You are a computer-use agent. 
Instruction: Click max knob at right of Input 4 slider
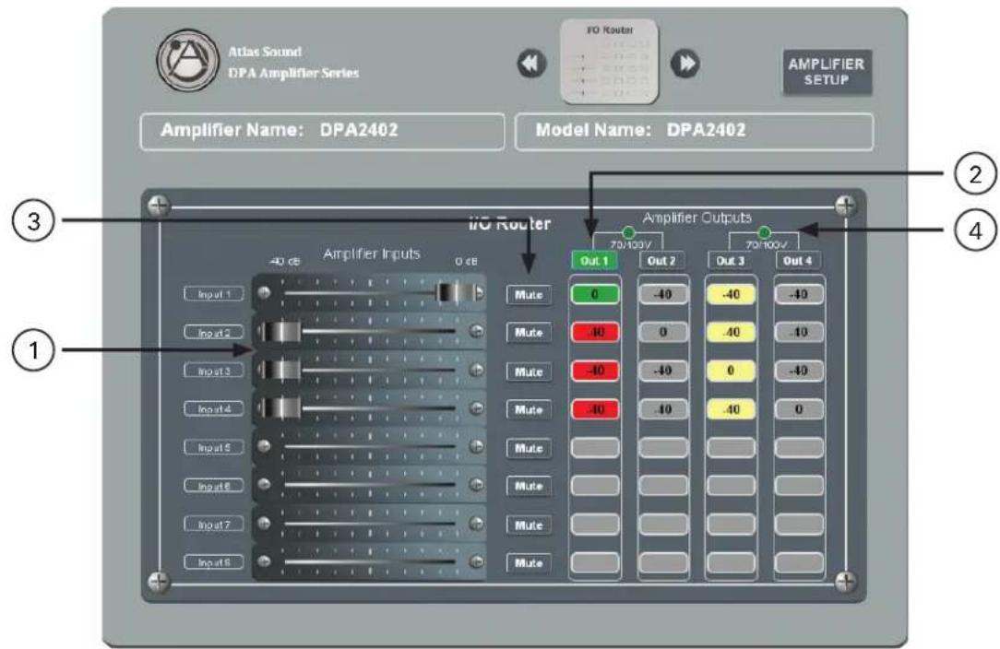[x=476, y=408]
